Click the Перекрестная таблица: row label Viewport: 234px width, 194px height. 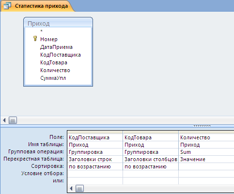click(x=33, y=159)
